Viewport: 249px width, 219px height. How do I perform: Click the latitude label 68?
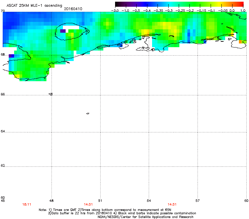tap(3, 55)
